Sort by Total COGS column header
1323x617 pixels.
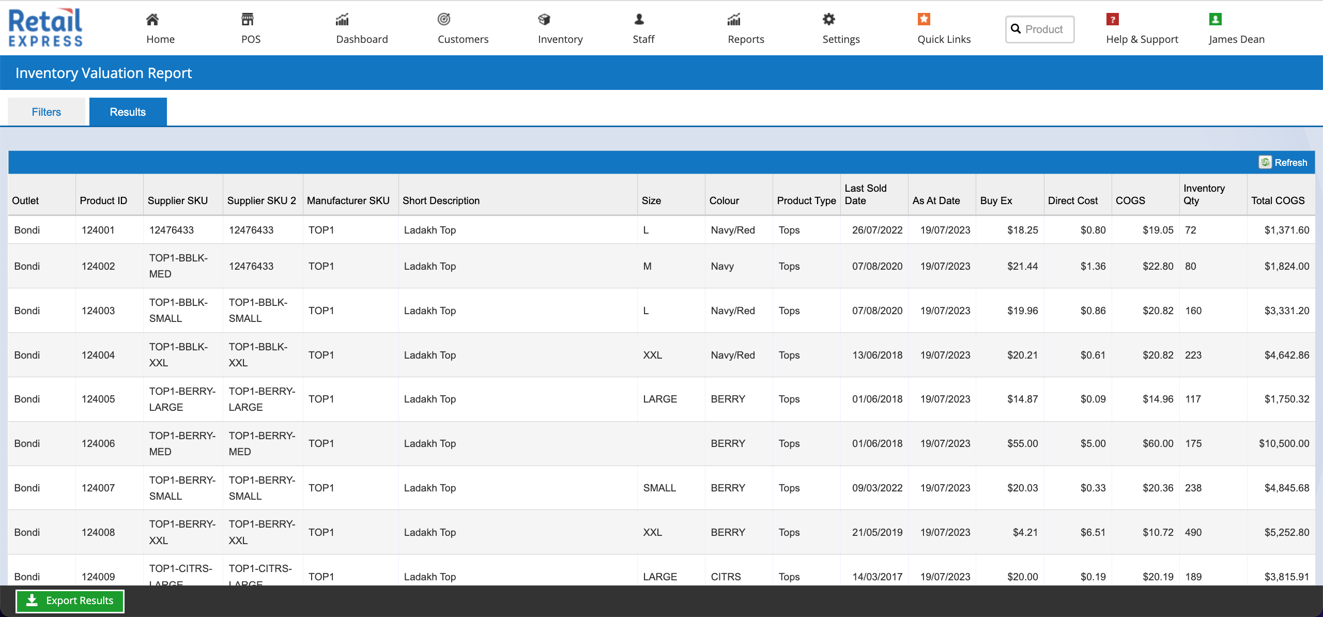point(1278,200)
